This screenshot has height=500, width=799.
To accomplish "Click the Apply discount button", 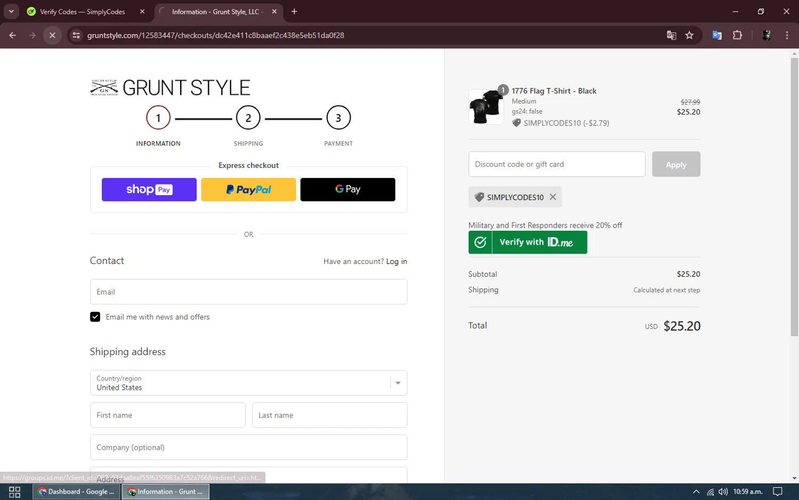I will pyautogui.click(x=676, y=164).
